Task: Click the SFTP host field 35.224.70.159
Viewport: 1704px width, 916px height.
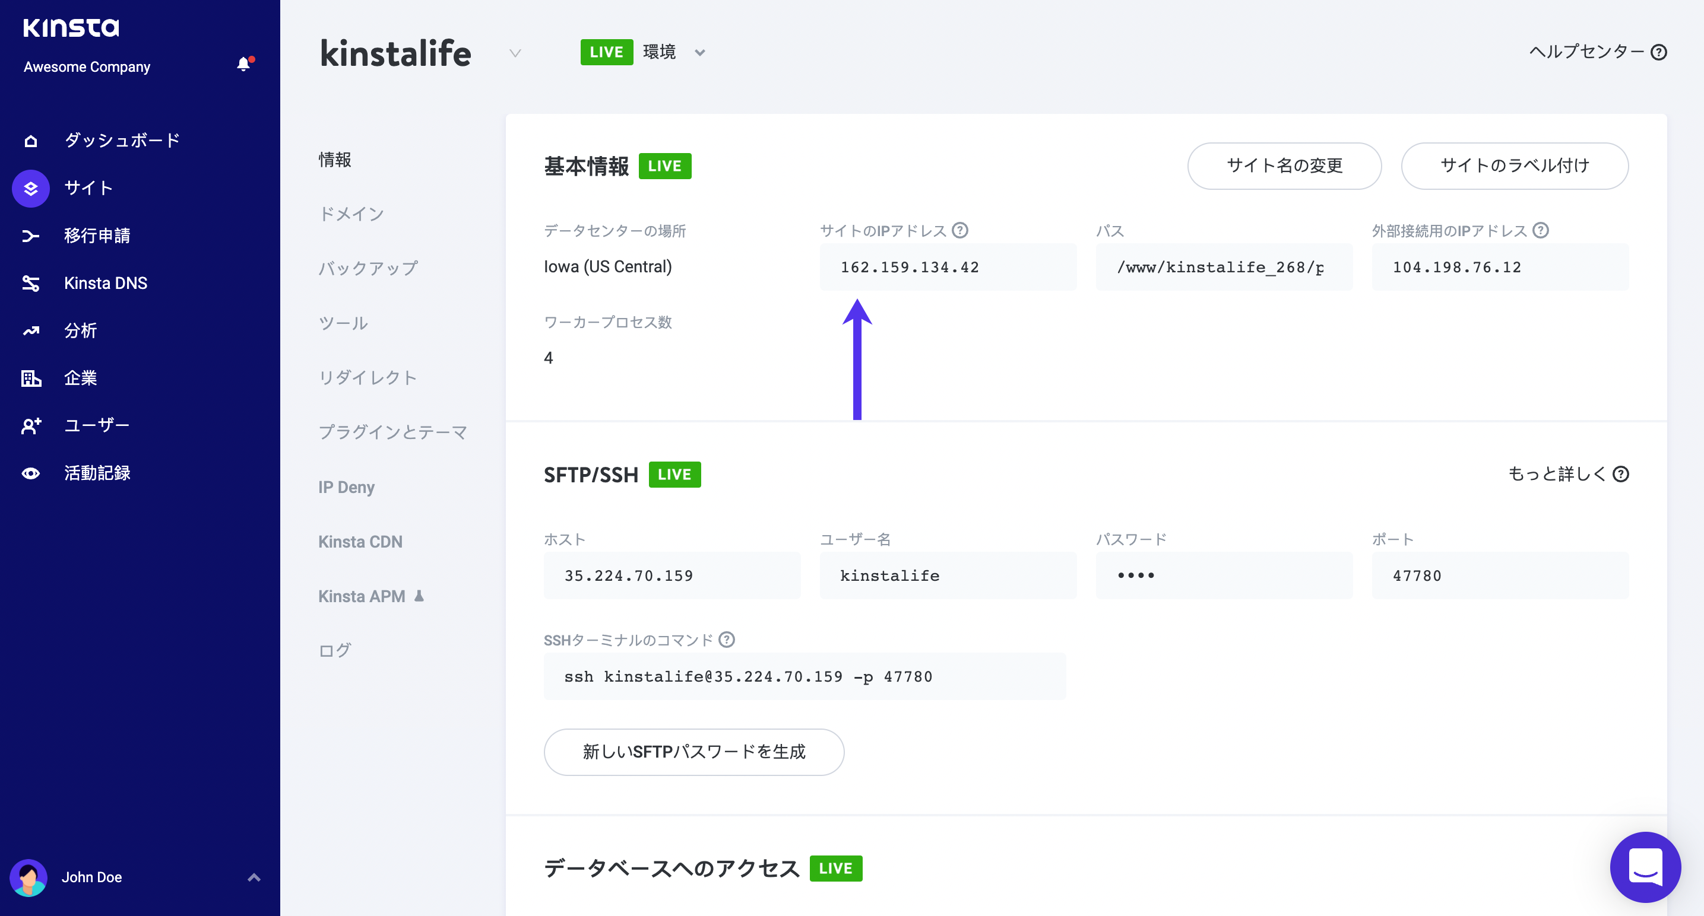Action: pos(672,575)
